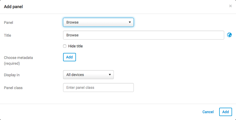This screenshot has width=236, height=120.
Task: Click the "Enter panel class" input field
Action: click(98, 88)
